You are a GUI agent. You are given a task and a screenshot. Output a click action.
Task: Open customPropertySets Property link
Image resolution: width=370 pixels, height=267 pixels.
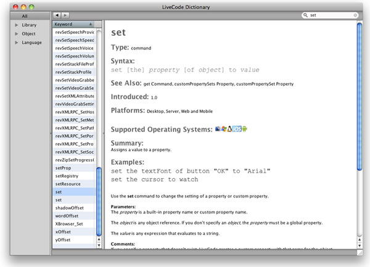204,84
